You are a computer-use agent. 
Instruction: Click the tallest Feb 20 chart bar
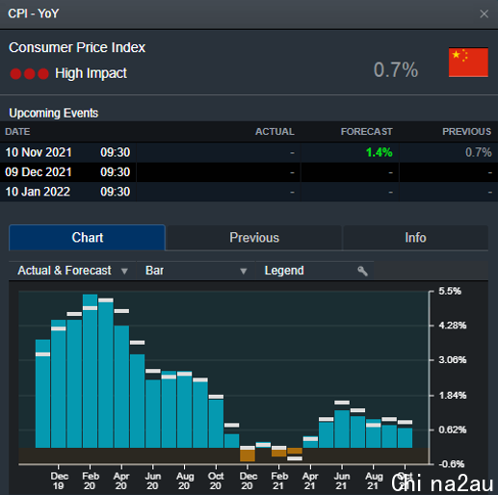(90, 371)
